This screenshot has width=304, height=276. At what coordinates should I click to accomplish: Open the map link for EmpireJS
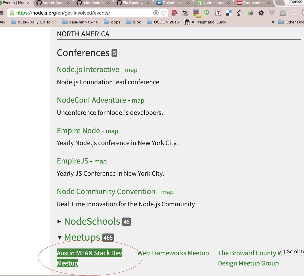point(100,162)
